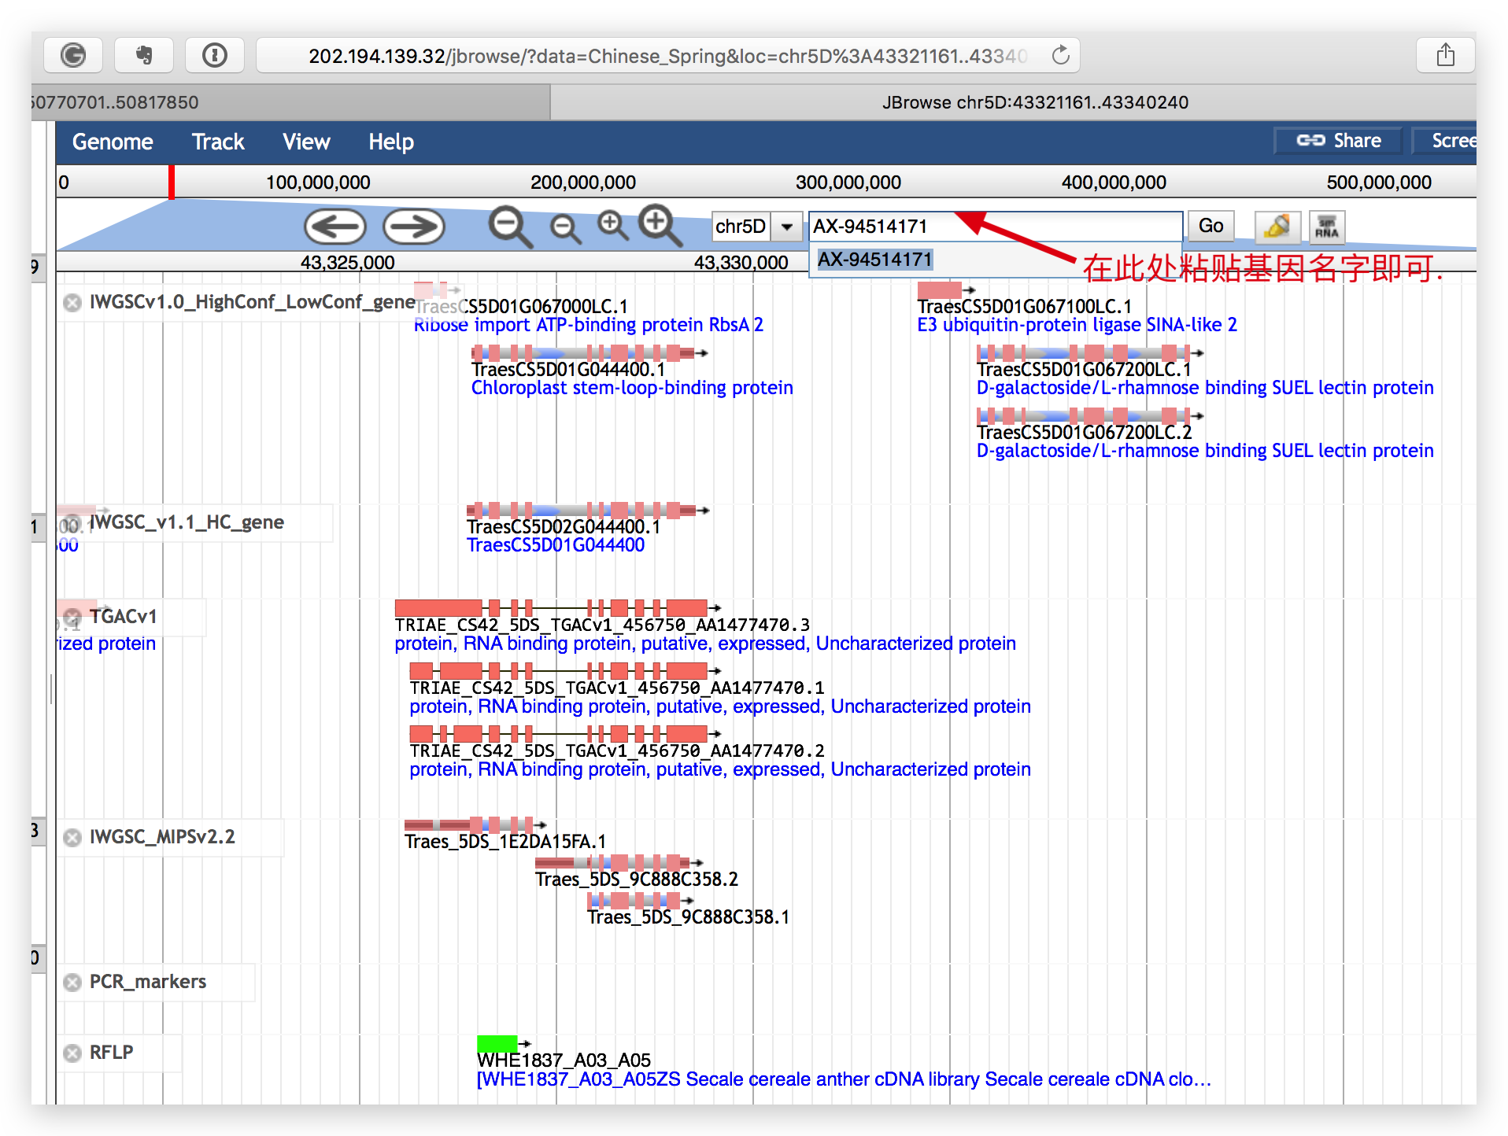This screenshot has width=1508, height=1136.
Task: Open the Help menu
Action: 391,142
